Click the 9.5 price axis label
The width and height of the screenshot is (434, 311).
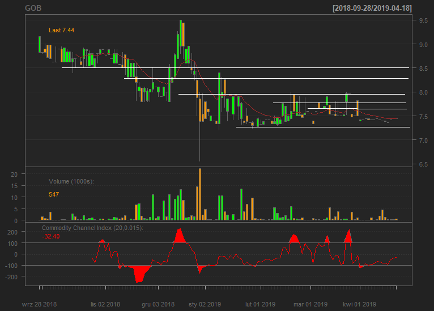(x=423, y=20)
